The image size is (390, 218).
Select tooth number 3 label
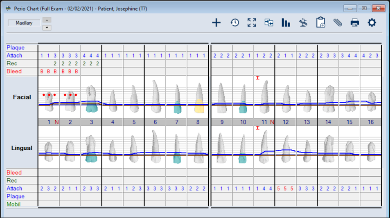91,122
